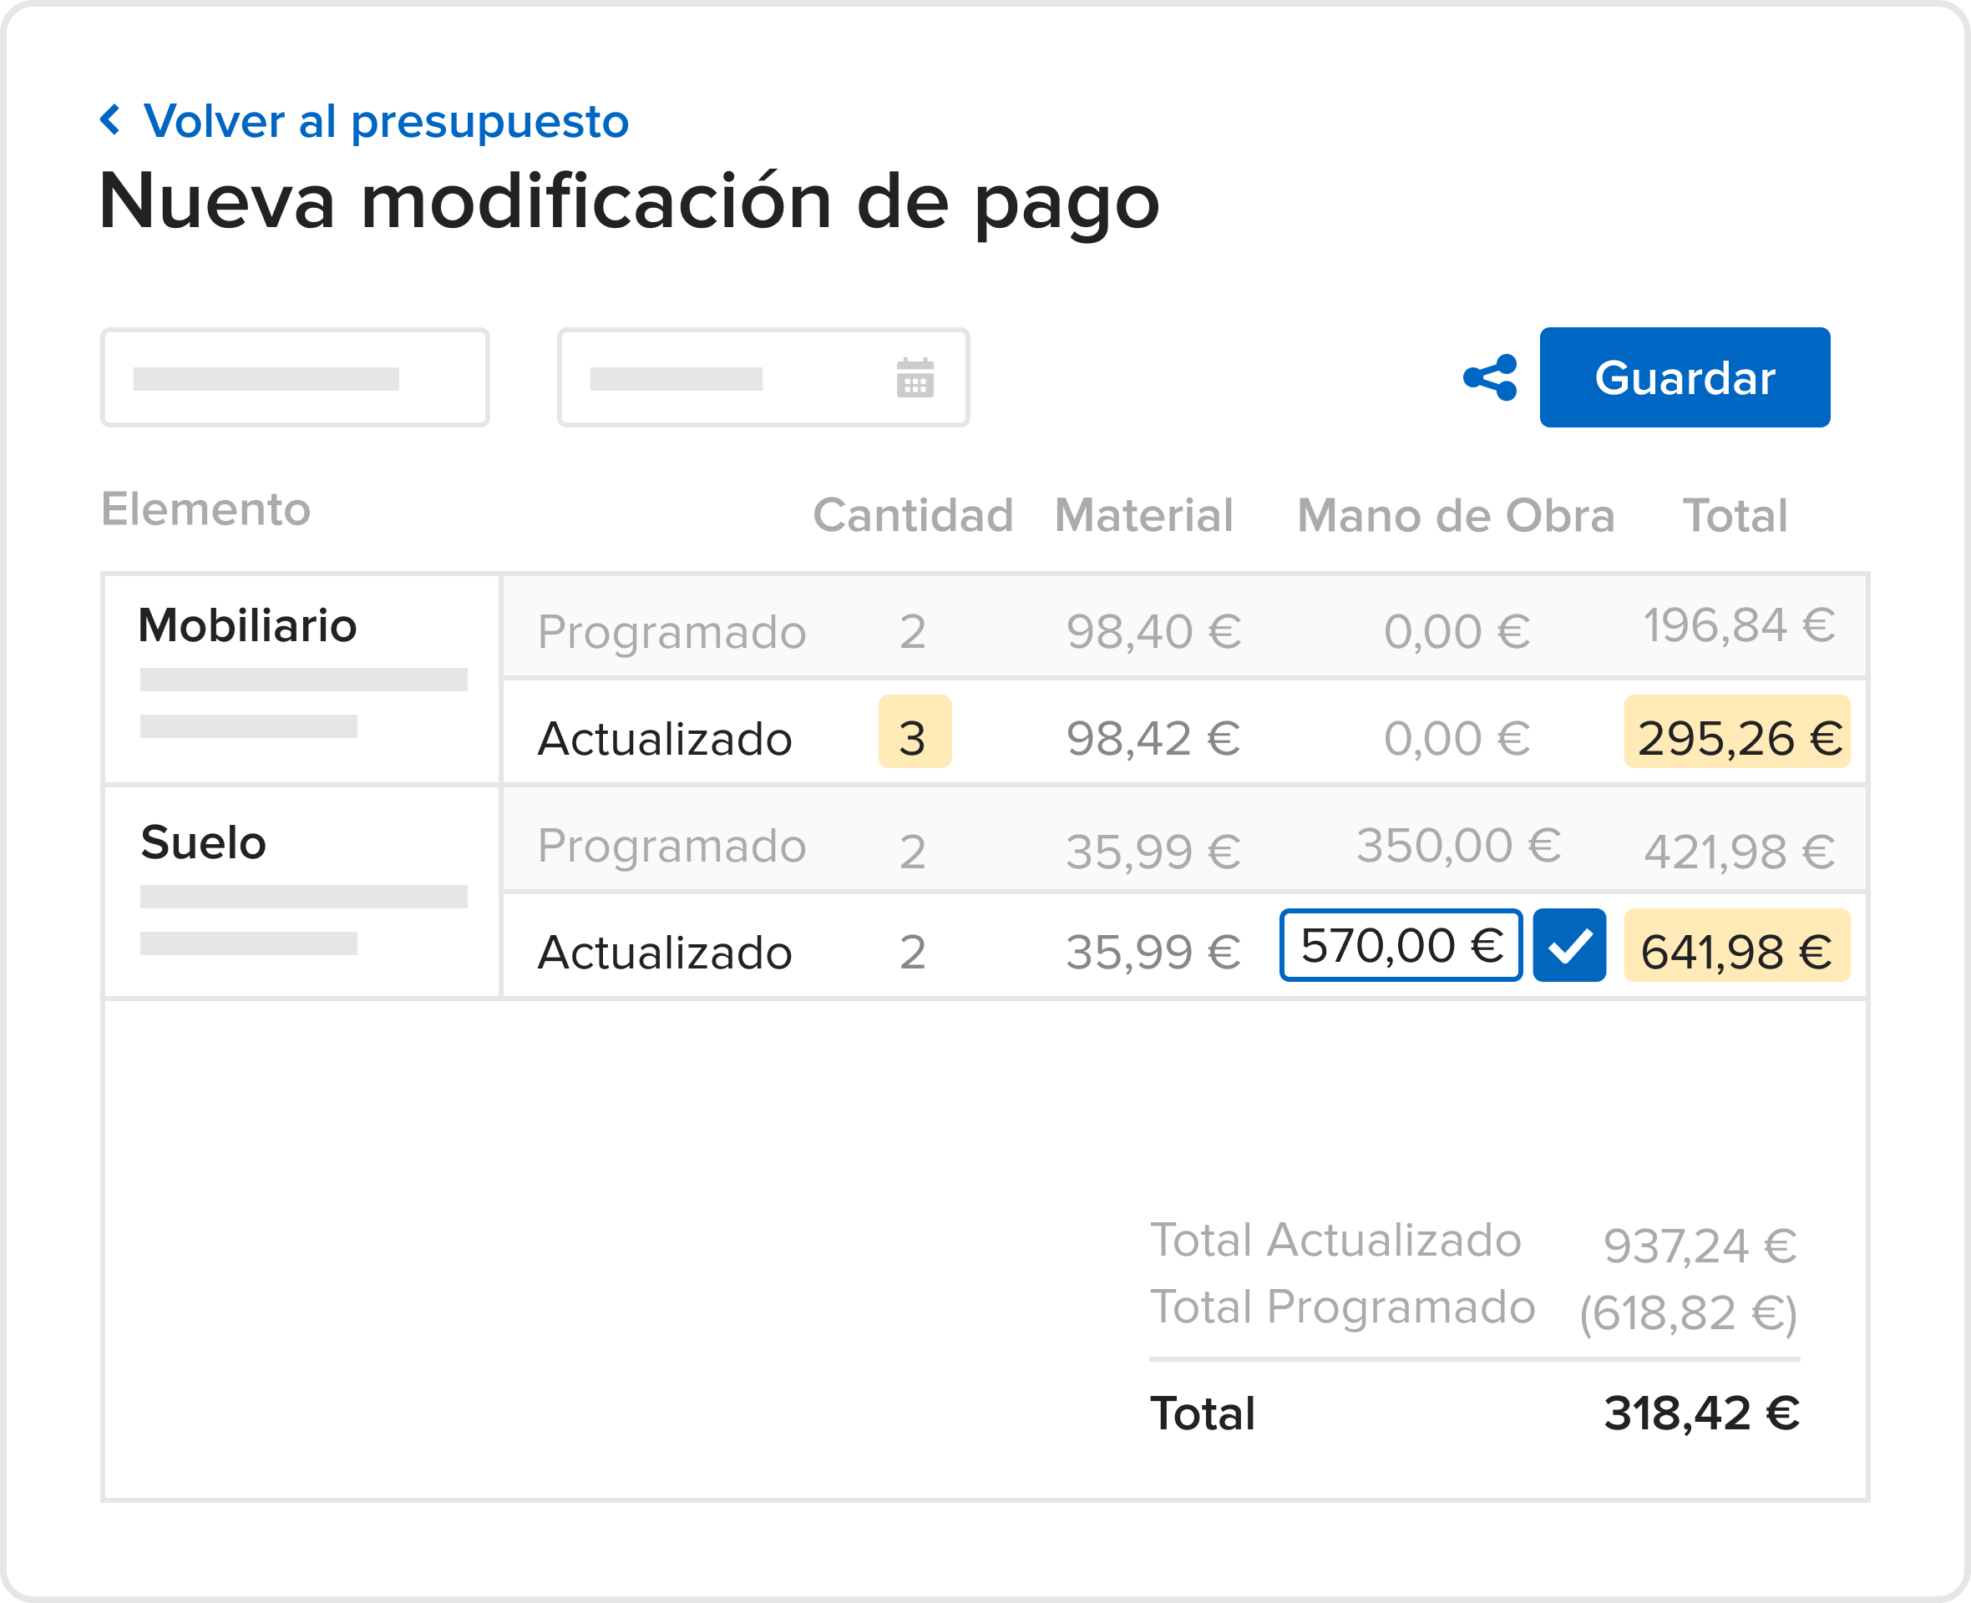The image size is (1971, 1603).
Task: Edit the 570,00 € labor input field
Action: 1399,946
